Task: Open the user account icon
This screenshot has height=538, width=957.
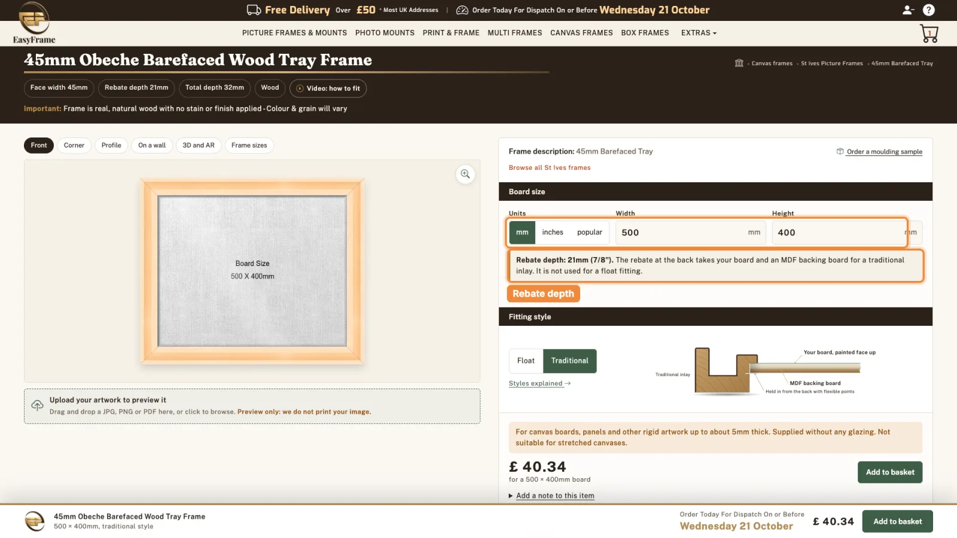Action: coord(908,10)
